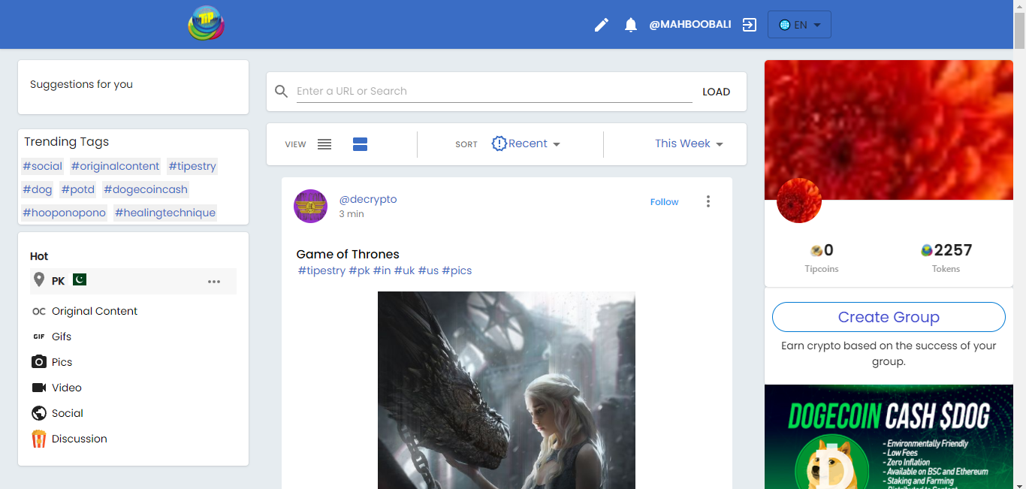The image size is (1026, 489).
Task: Click the logout arrow icon
Action: tap(750, 25)
